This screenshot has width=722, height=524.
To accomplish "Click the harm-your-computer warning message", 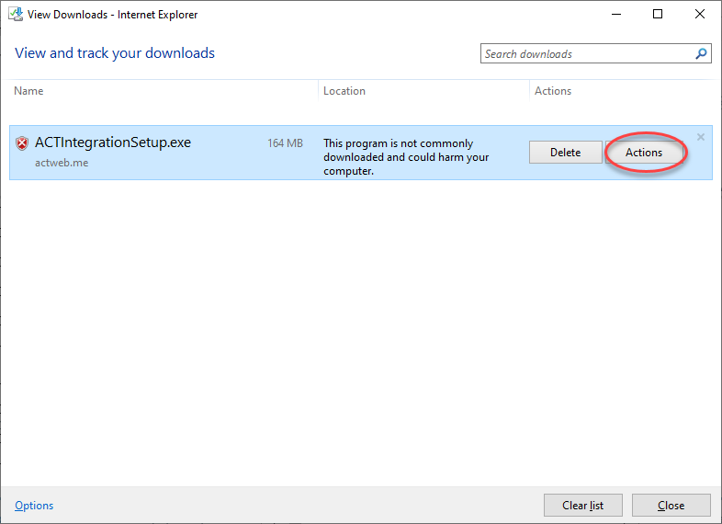I will click(x=406, y=157).
